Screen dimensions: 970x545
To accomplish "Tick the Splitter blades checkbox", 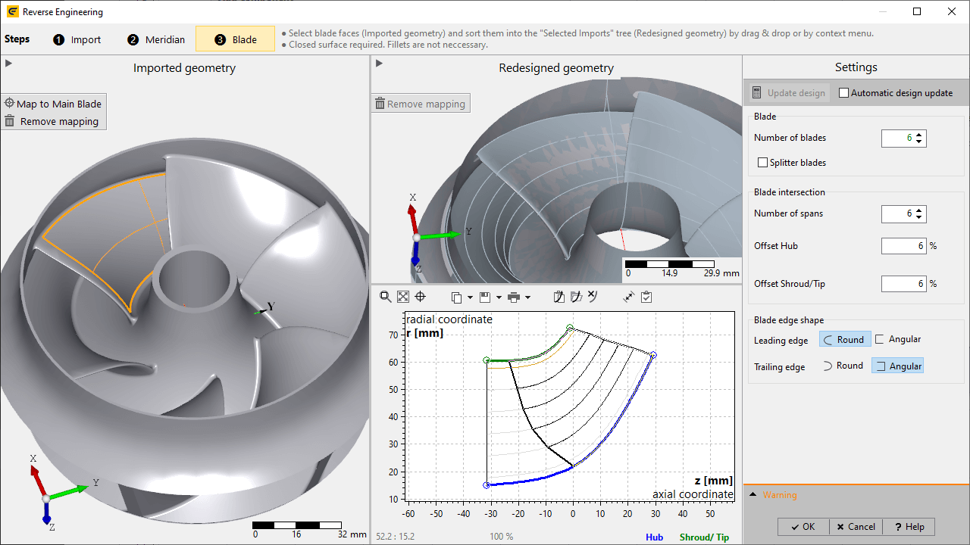I will tap(763, 163).
